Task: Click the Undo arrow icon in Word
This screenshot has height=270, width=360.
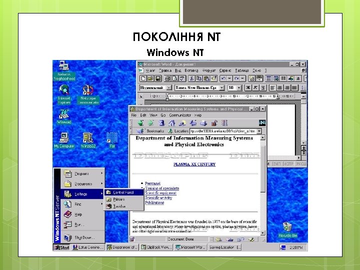Action: point(223,78)
